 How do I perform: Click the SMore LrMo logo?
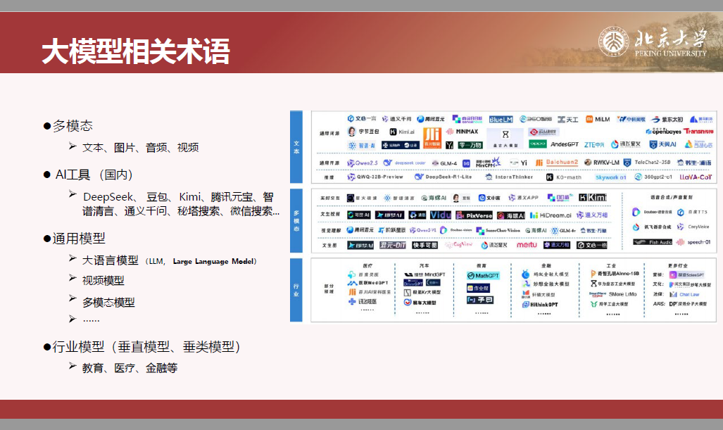coord(612,294)
